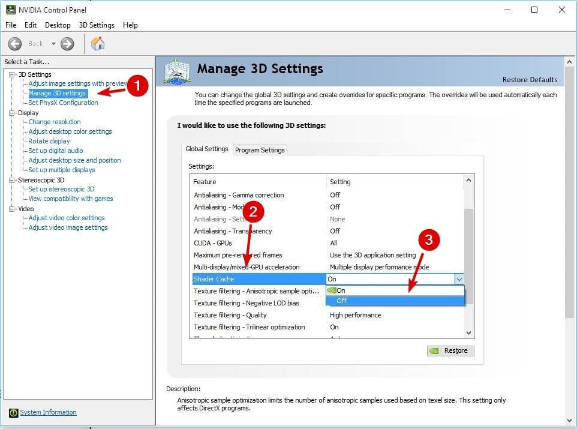This screenshot has height=429, width=577.
Task: Select Texture filtering - Quality row
Action: tap(327, 315)
